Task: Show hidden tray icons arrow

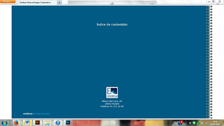Action: pos(186,123)
